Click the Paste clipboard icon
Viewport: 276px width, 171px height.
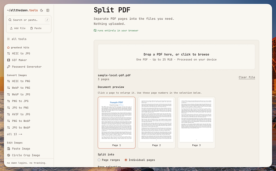[31, 28]
